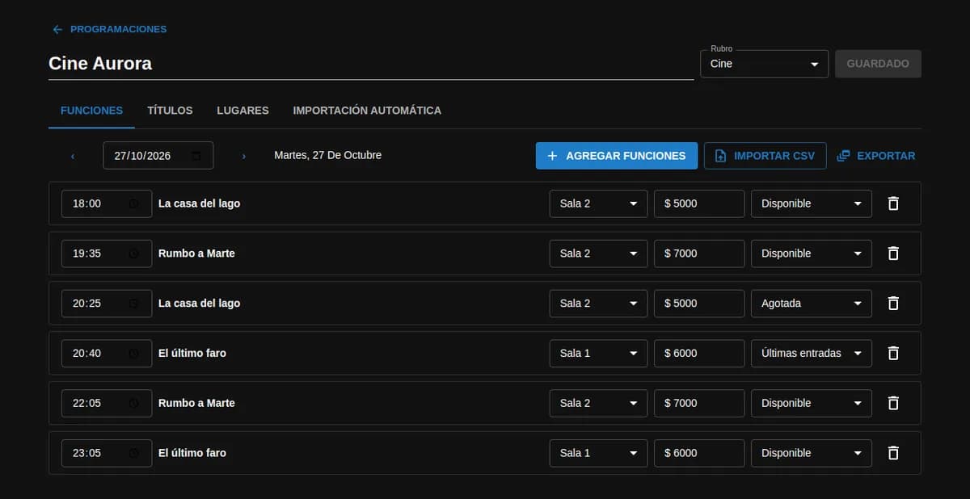The image size is (970, 499).
Task: Switch to the Títulos tab
Action: 170,111
